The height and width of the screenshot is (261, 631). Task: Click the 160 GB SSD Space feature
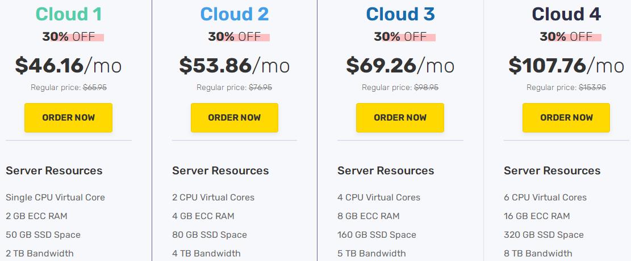[x=377, y=235]
